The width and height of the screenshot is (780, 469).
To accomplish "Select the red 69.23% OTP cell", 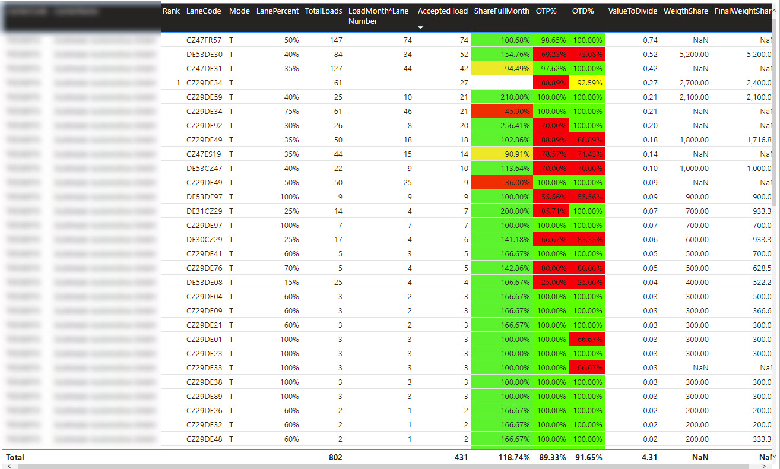I will [551, 54].
